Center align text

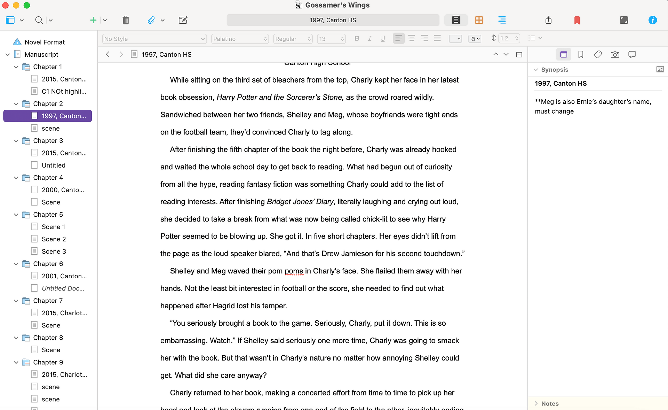click(412, 38)
